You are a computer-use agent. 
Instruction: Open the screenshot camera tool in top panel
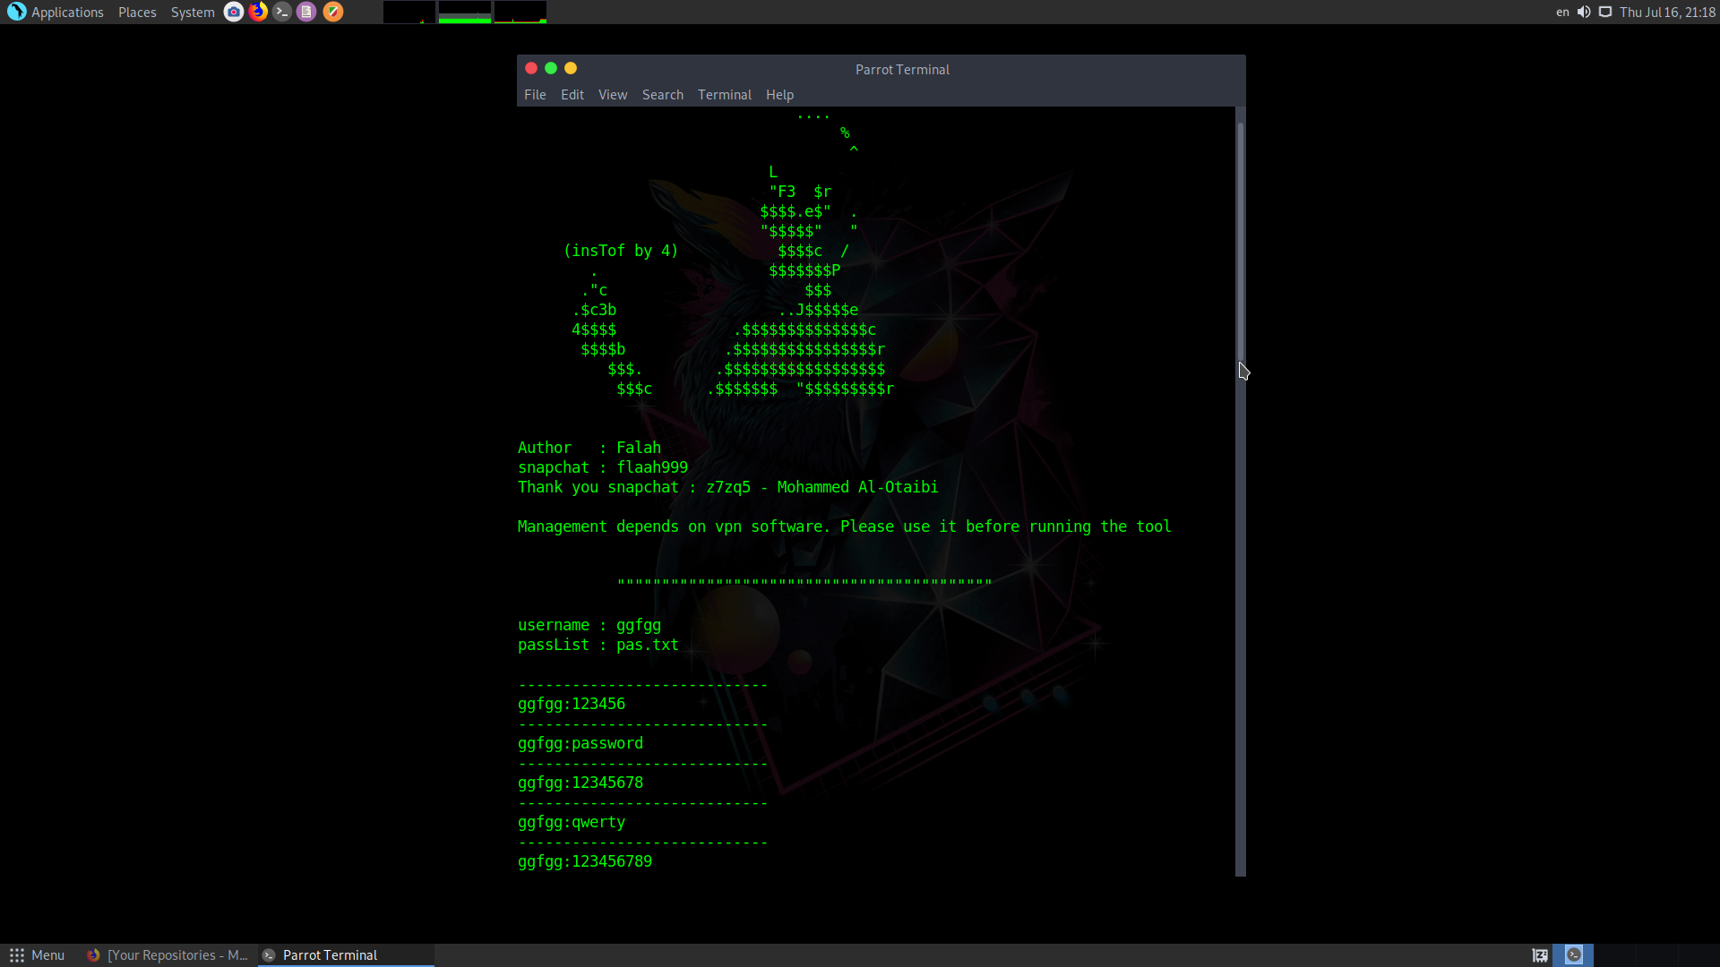click(233, 12)
